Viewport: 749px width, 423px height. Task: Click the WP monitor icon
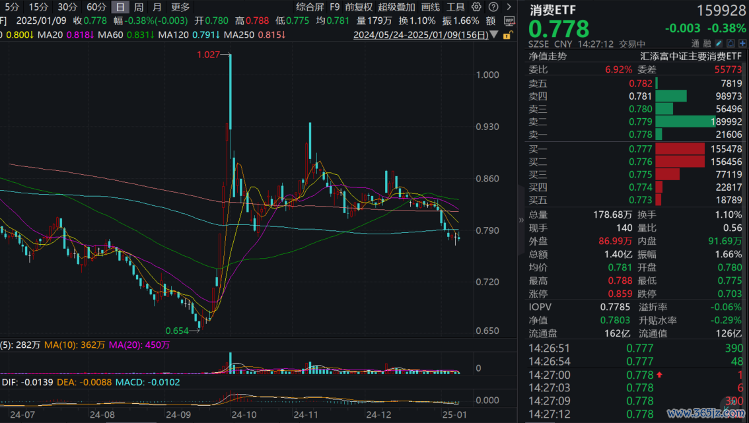[508, 20]
